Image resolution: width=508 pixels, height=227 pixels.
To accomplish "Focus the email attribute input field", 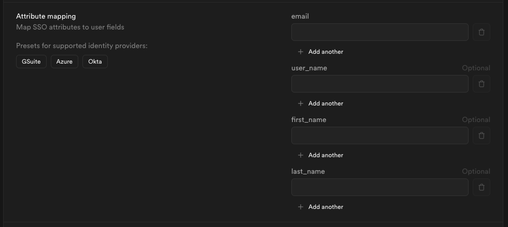I will coord(379,32).
